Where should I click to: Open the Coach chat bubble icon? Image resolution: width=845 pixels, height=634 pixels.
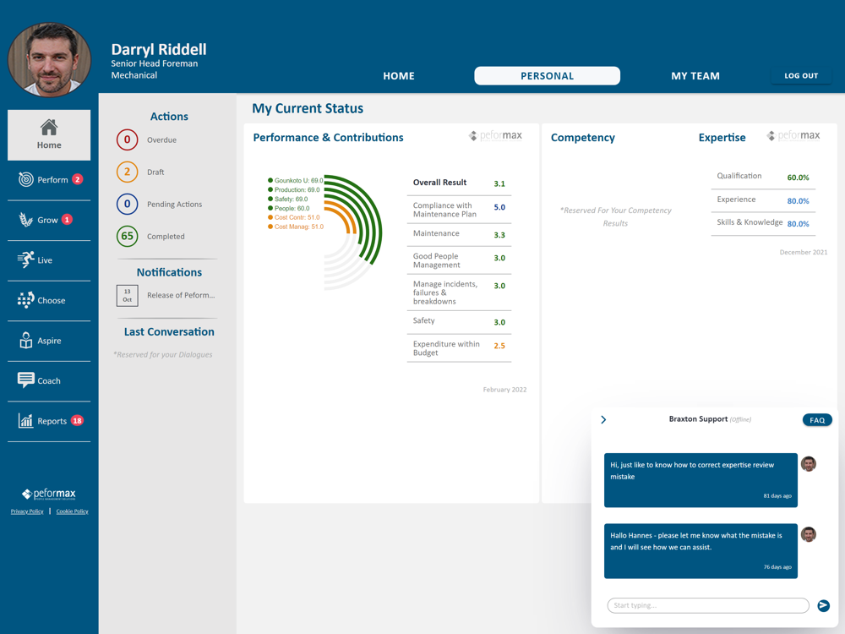[x=26, y=380]
